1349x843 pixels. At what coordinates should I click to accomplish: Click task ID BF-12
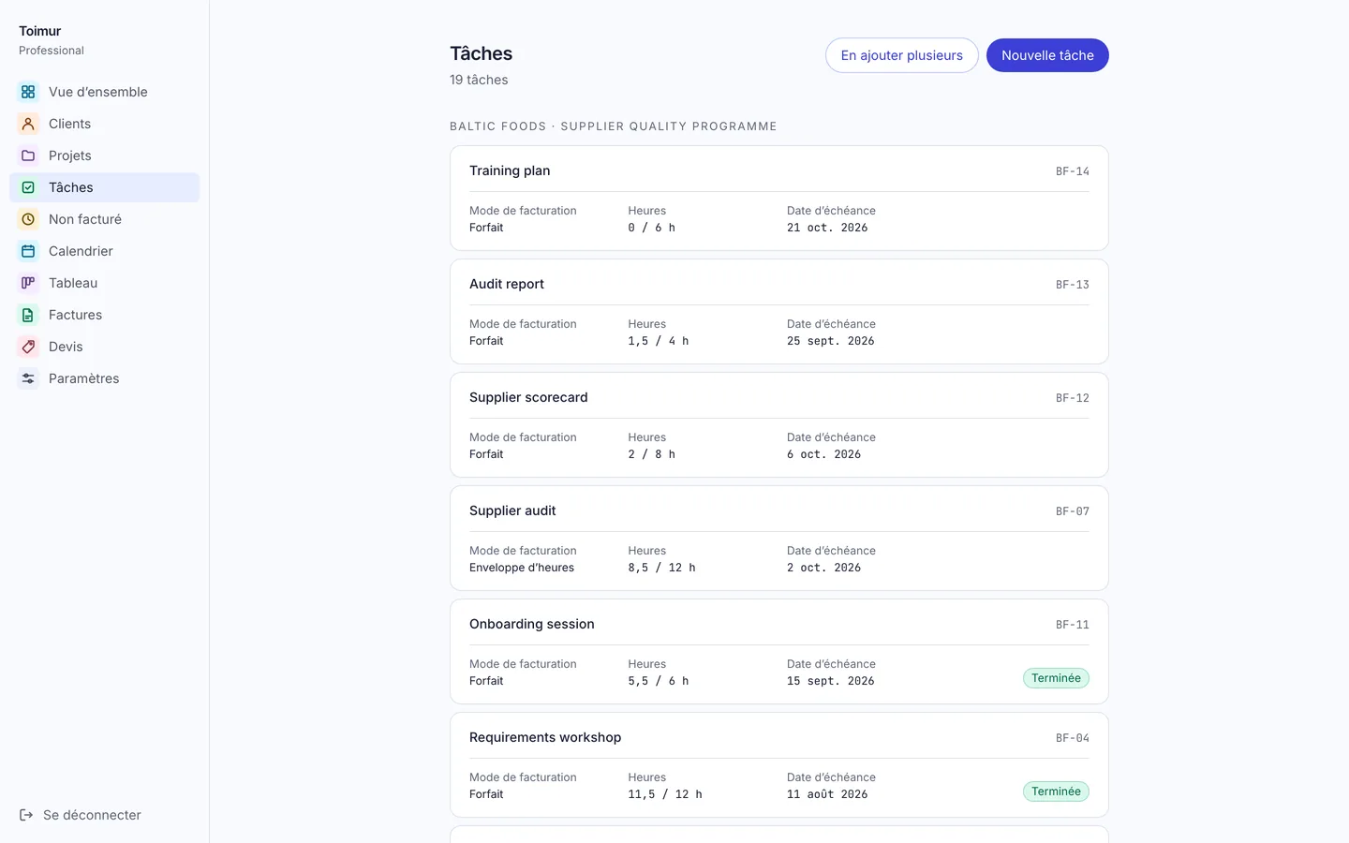click(x=1073, y=398)
